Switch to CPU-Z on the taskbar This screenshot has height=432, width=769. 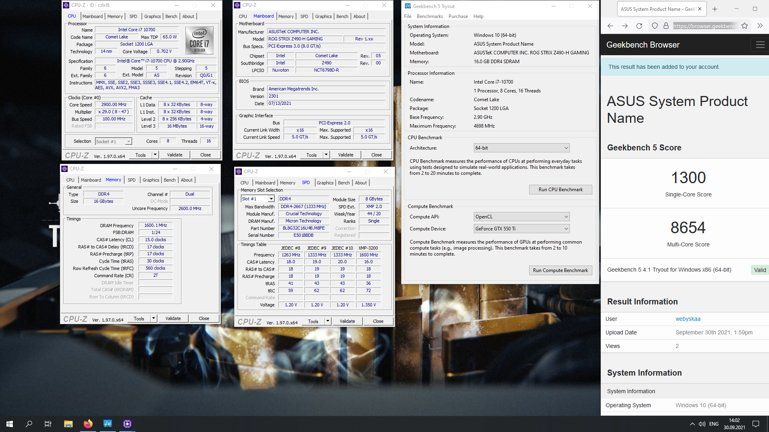coord(127,424)
